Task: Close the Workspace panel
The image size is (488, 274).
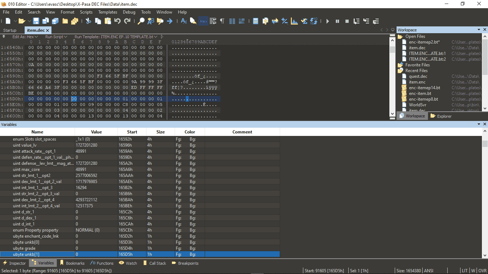Action: click(485, 30)
